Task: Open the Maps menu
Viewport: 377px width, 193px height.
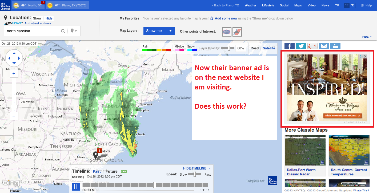Action: pyautogui.click(x=298, y=5)
